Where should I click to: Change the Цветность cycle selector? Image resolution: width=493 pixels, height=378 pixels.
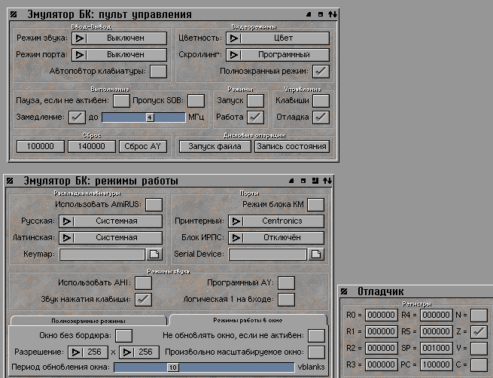coord(278,38)
